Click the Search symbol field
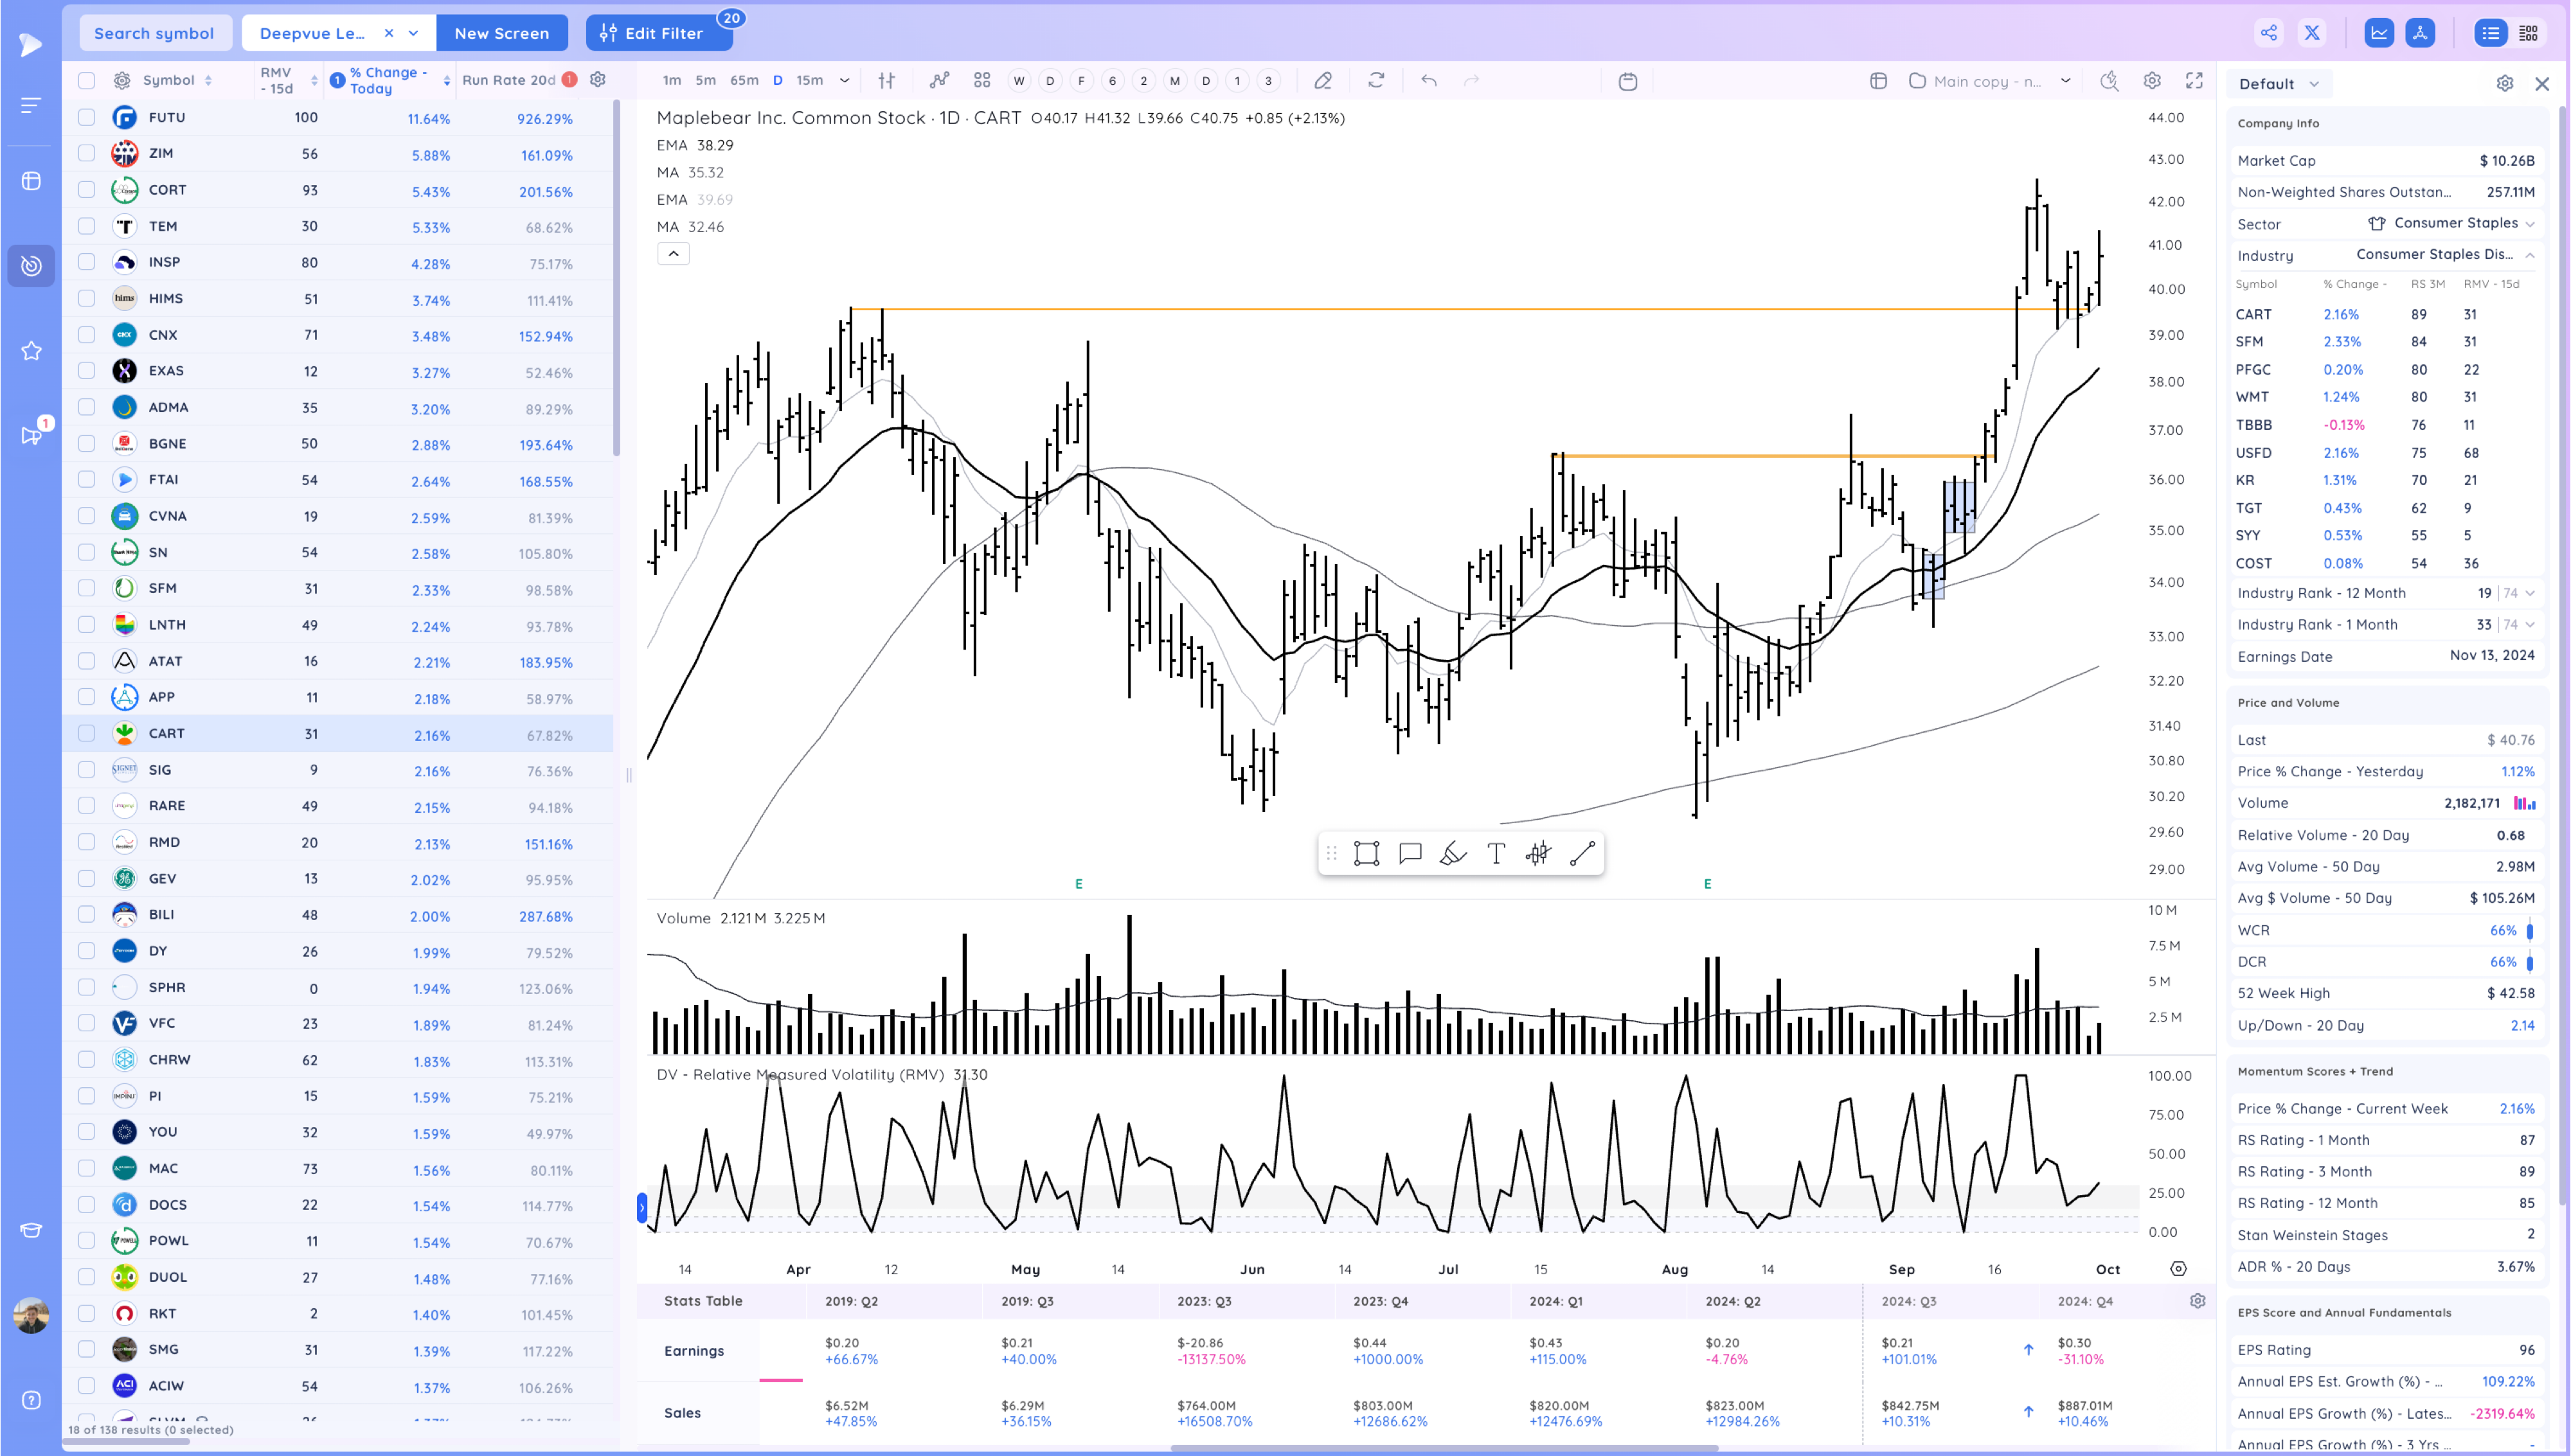 coord(155,33)
